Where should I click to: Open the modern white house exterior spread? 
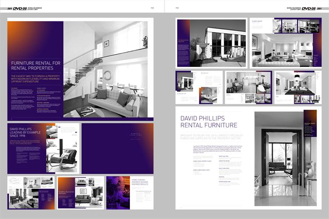(x=211, y=43)
